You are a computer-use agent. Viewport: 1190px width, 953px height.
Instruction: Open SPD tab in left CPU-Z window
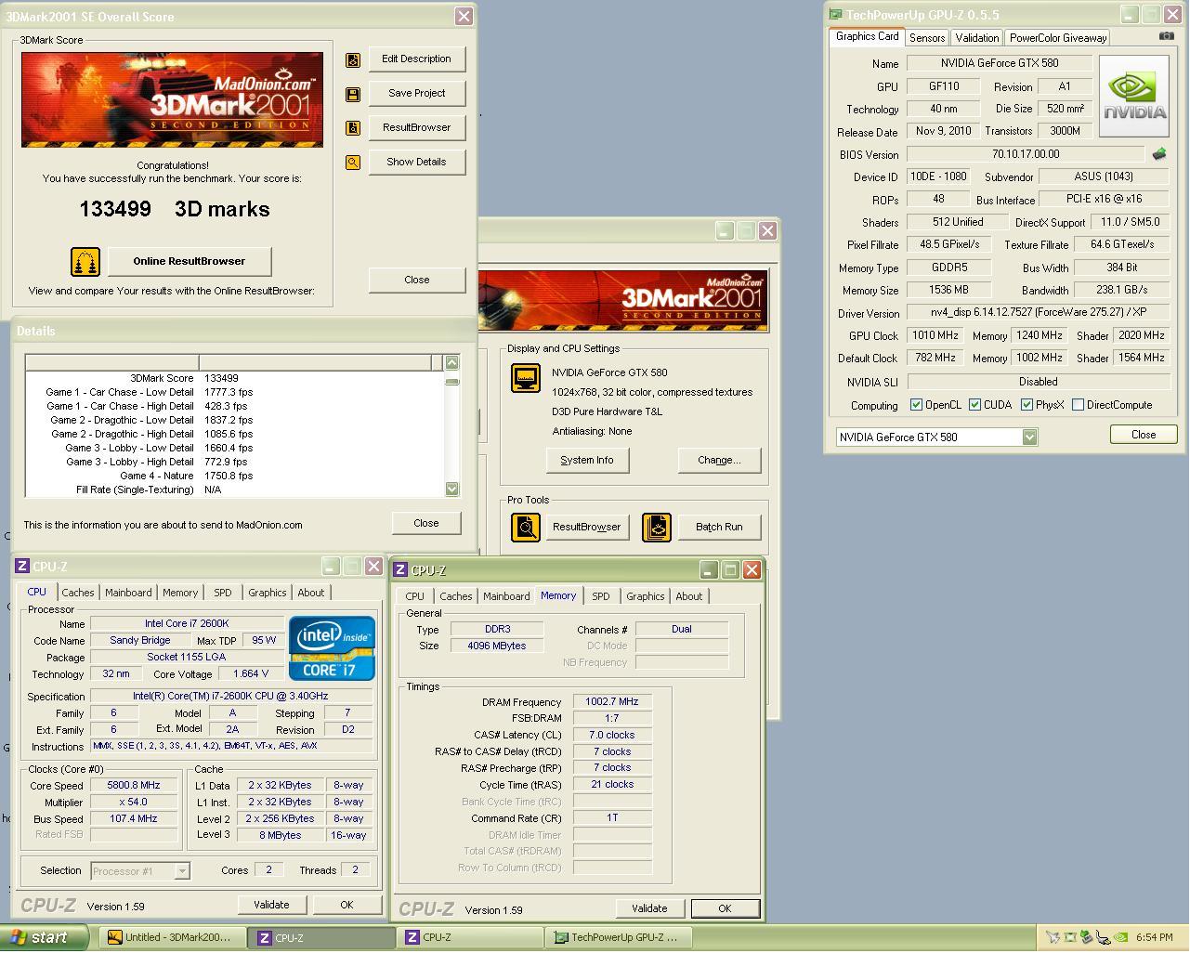(223, 593)
